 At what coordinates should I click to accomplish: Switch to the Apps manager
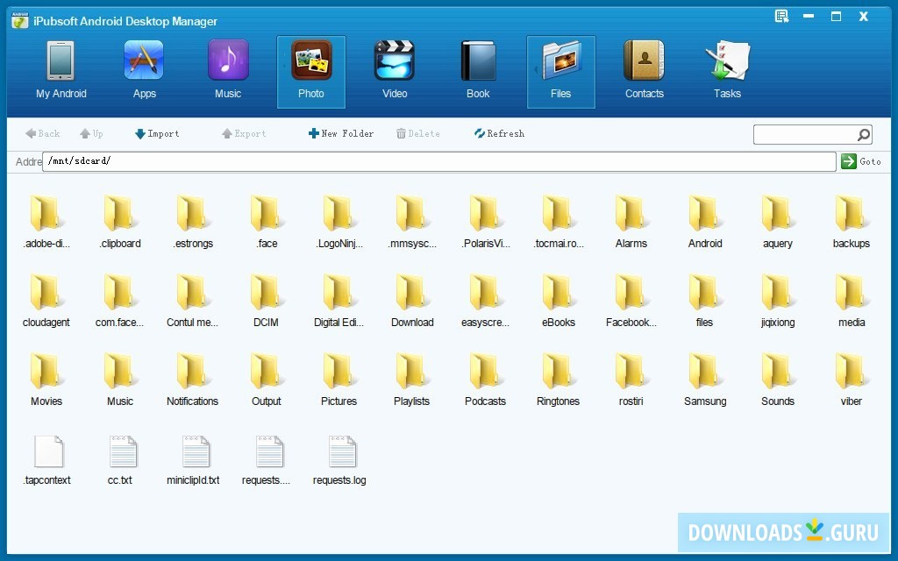point(143,70)
